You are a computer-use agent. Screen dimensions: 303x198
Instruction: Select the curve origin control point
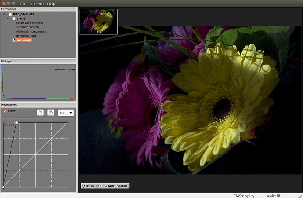tap(4, 187)
